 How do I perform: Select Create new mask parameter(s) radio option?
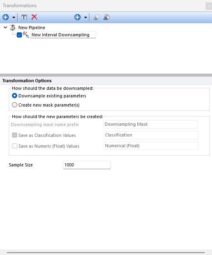pos(14,105)
